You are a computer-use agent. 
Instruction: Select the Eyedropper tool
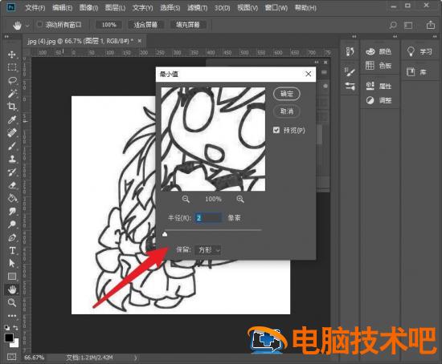coord(12,119)
